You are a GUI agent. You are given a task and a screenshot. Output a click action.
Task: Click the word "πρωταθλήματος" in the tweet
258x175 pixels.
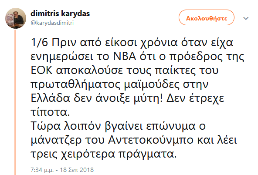(75, 84)
